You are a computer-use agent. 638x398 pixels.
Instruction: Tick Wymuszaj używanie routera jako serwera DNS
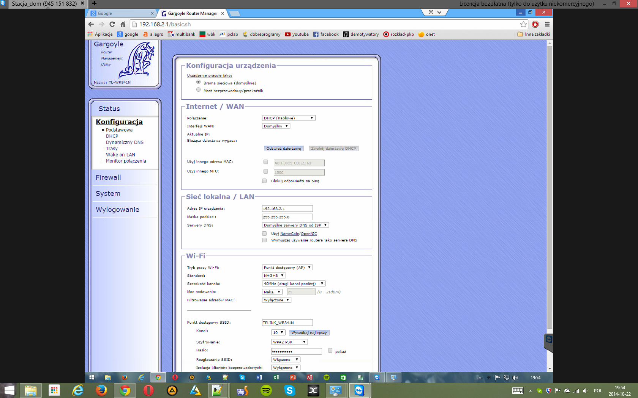click(264, 240)
